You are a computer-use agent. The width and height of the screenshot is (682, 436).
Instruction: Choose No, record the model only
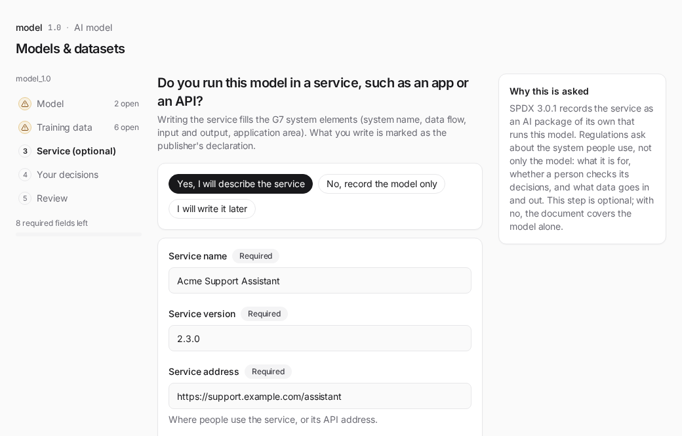(x=382, y=184)
